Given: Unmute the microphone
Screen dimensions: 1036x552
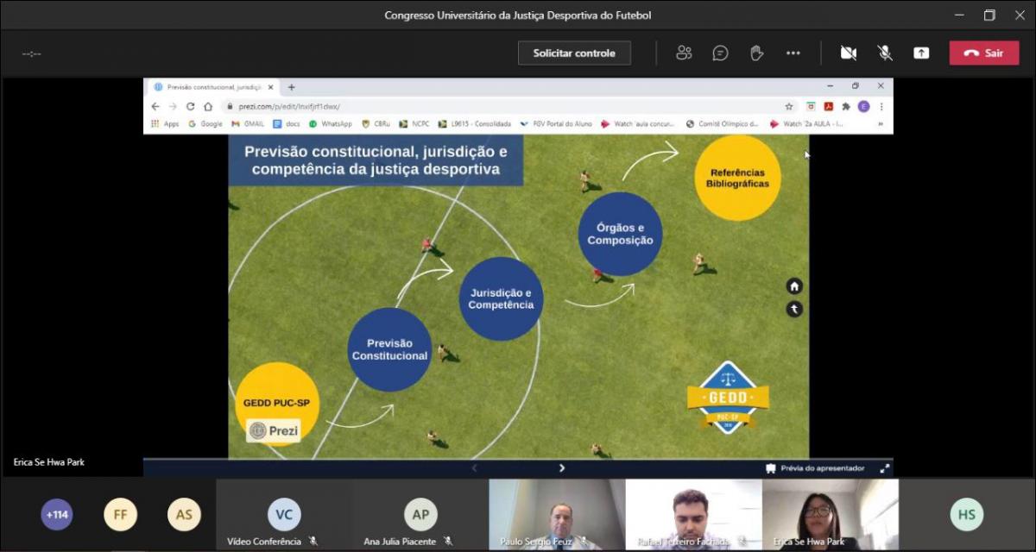Looking at the screenshot, I should tap(885, 53).
